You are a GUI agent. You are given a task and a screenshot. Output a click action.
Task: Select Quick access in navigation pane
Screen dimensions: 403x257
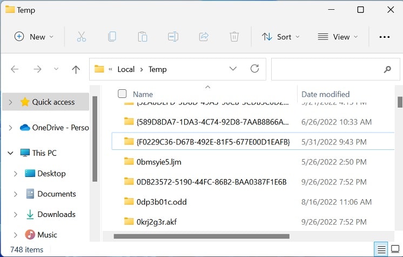click(x=53, y=102)
